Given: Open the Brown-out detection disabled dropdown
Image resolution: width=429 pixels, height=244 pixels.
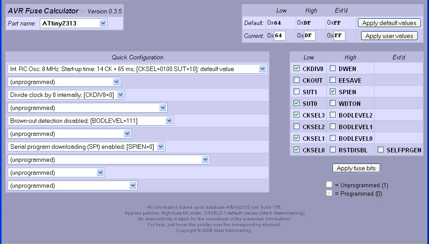Looking at the screenshot, I should coord(91,121).
